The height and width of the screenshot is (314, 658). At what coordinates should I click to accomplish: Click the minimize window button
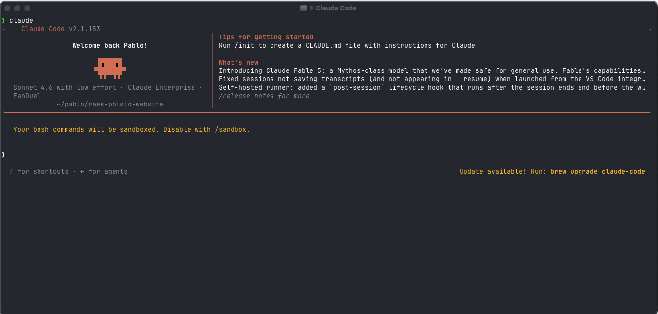coord(17,8)
